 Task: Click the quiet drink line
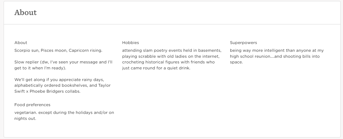[156, 68]
